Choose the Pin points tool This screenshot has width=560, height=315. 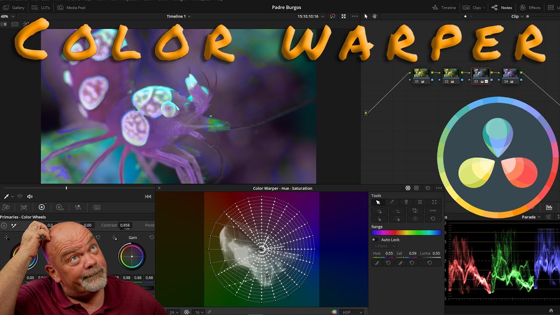point(406,202)
